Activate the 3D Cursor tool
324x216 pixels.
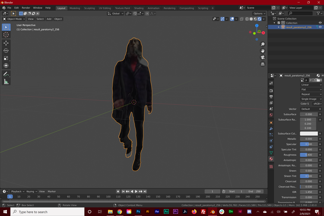tap(6, 35)
